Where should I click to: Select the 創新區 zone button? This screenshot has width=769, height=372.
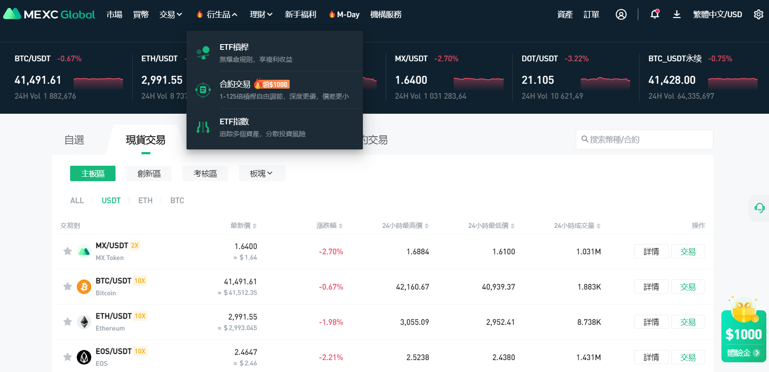pyautogui.click(x=149, y=173)
